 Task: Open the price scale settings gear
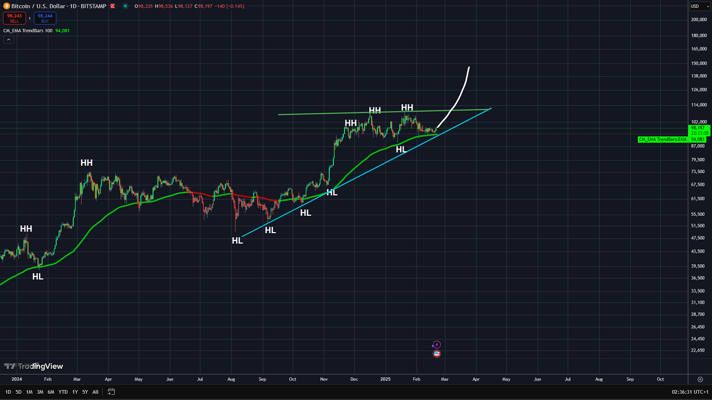tap(700, 379)
